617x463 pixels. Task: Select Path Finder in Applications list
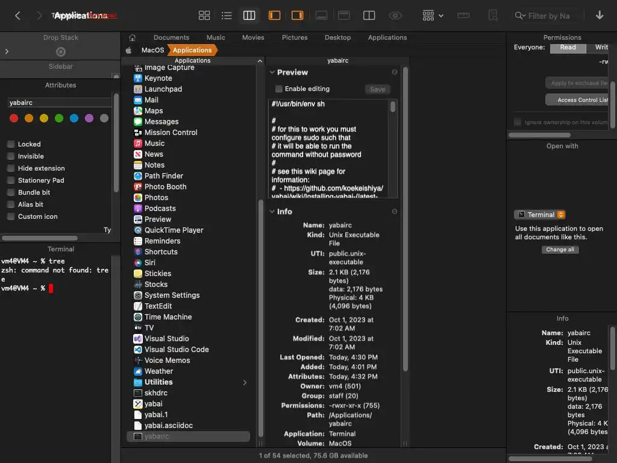click(x=163, y=176)
